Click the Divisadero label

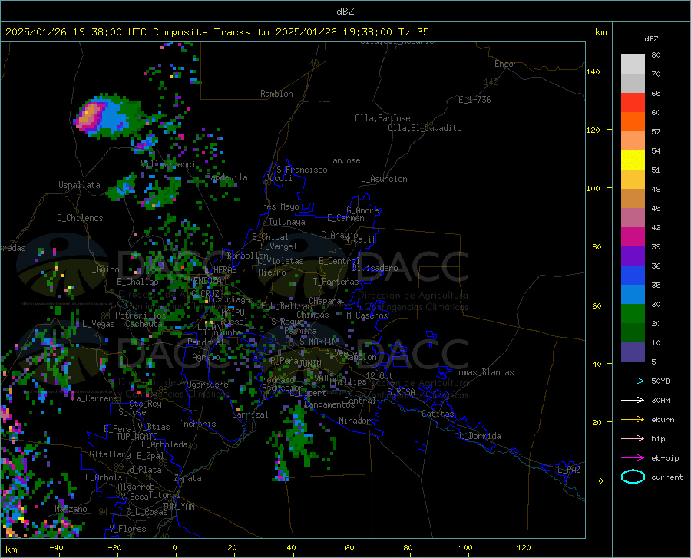375,268
